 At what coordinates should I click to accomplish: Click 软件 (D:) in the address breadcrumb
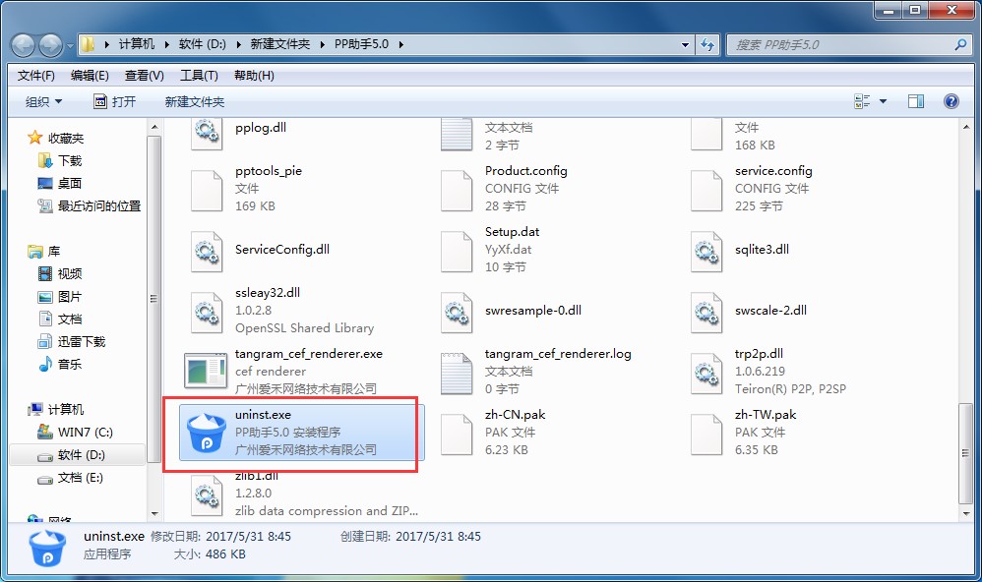[203, 44]
